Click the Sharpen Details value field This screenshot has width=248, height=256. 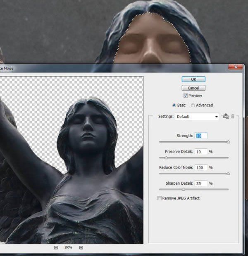click(x=201, y=183)
